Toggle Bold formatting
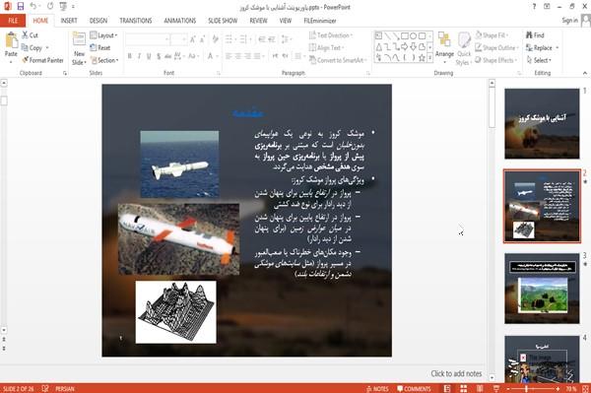The width and height of the screenshot is (591, 393). (130, 56)
